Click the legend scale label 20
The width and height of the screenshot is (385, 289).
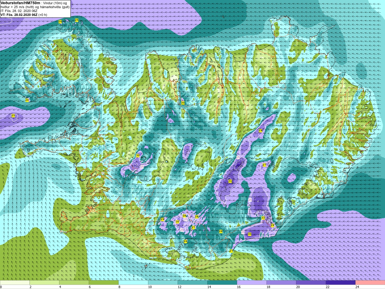coord(298,287)
